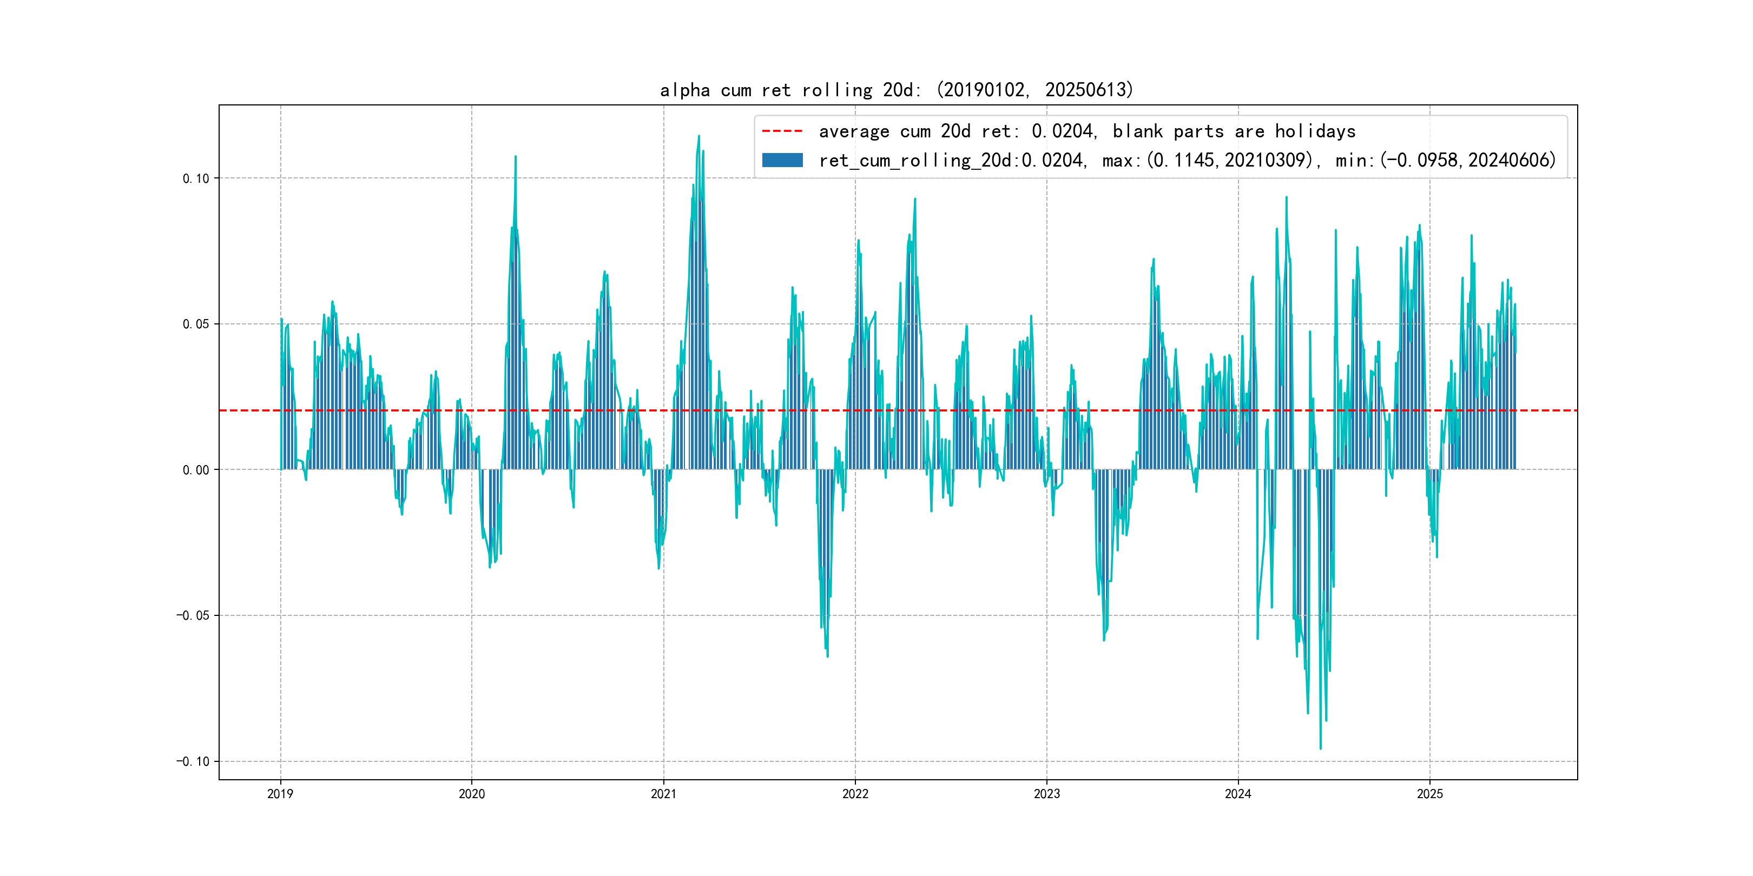Click the 2021 x-axis tick label
Image resolution: width=1753 pixels, height=876 pixels.
[663, 794]
